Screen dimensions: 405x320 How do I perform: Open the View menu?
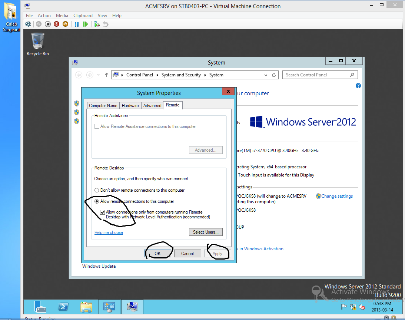[102, 16]
